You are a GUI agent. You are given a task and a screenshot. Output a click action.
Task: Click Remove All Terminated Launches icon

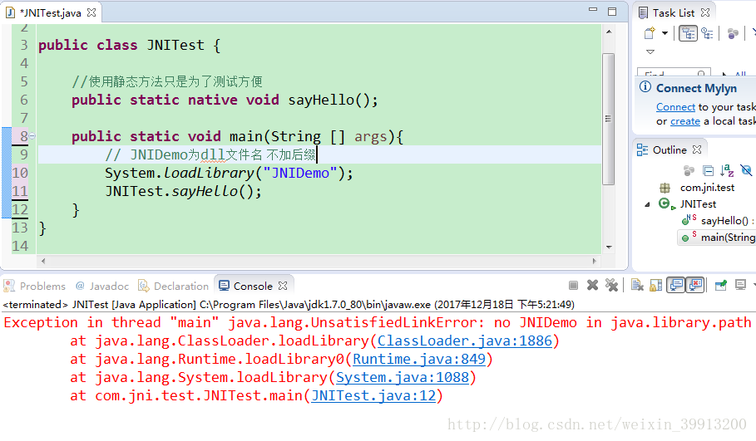[x=612, y=286]
